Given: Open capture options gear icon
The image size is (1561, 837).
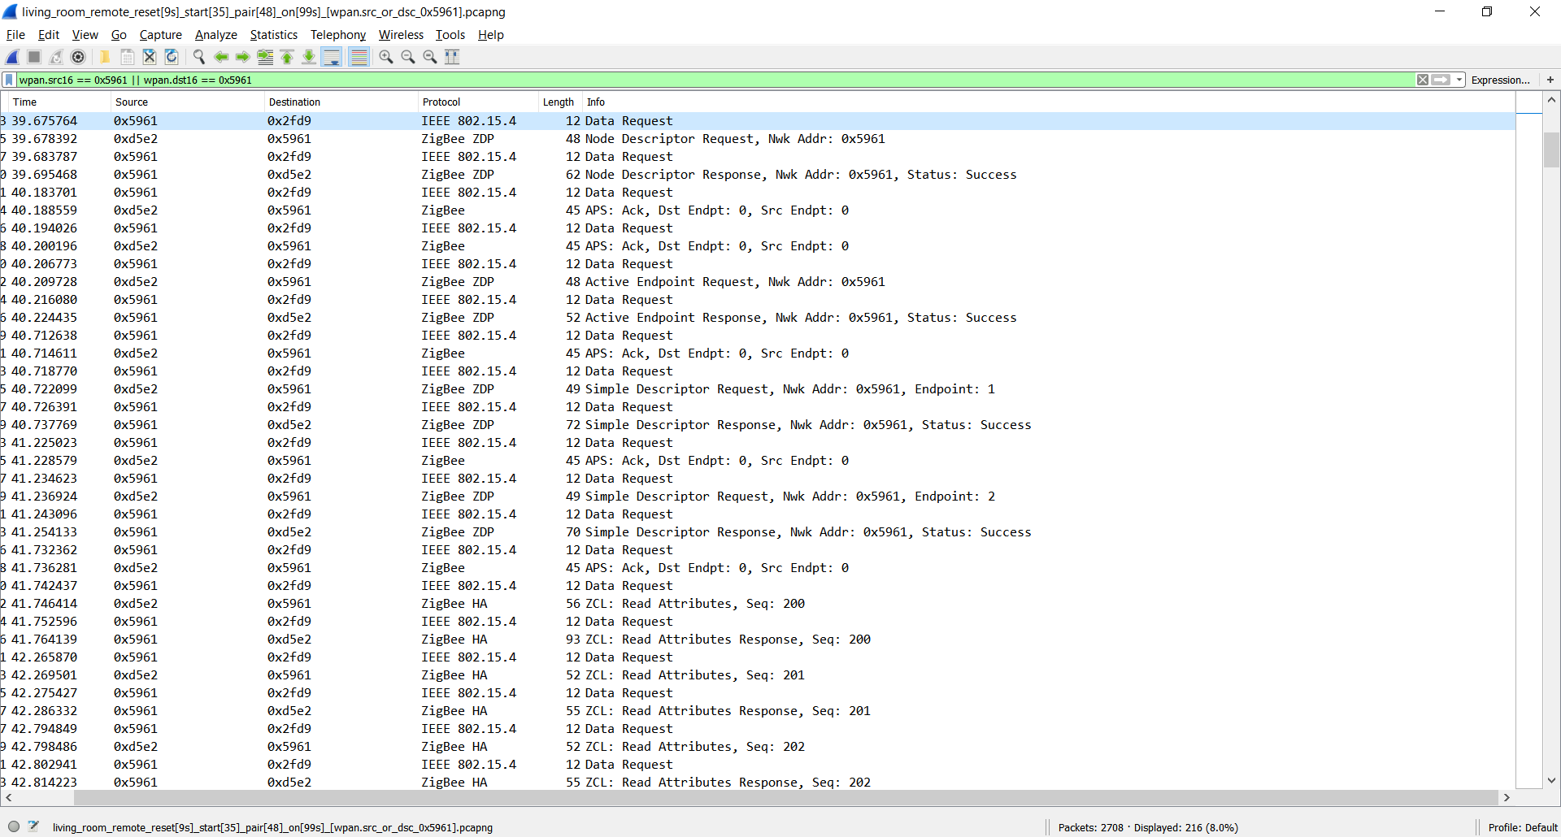Looking at the screenshot, I should tap(78, 57).
